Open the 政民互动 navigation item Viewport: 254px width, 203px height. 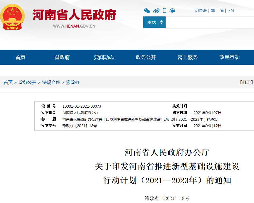pos(229,57)
